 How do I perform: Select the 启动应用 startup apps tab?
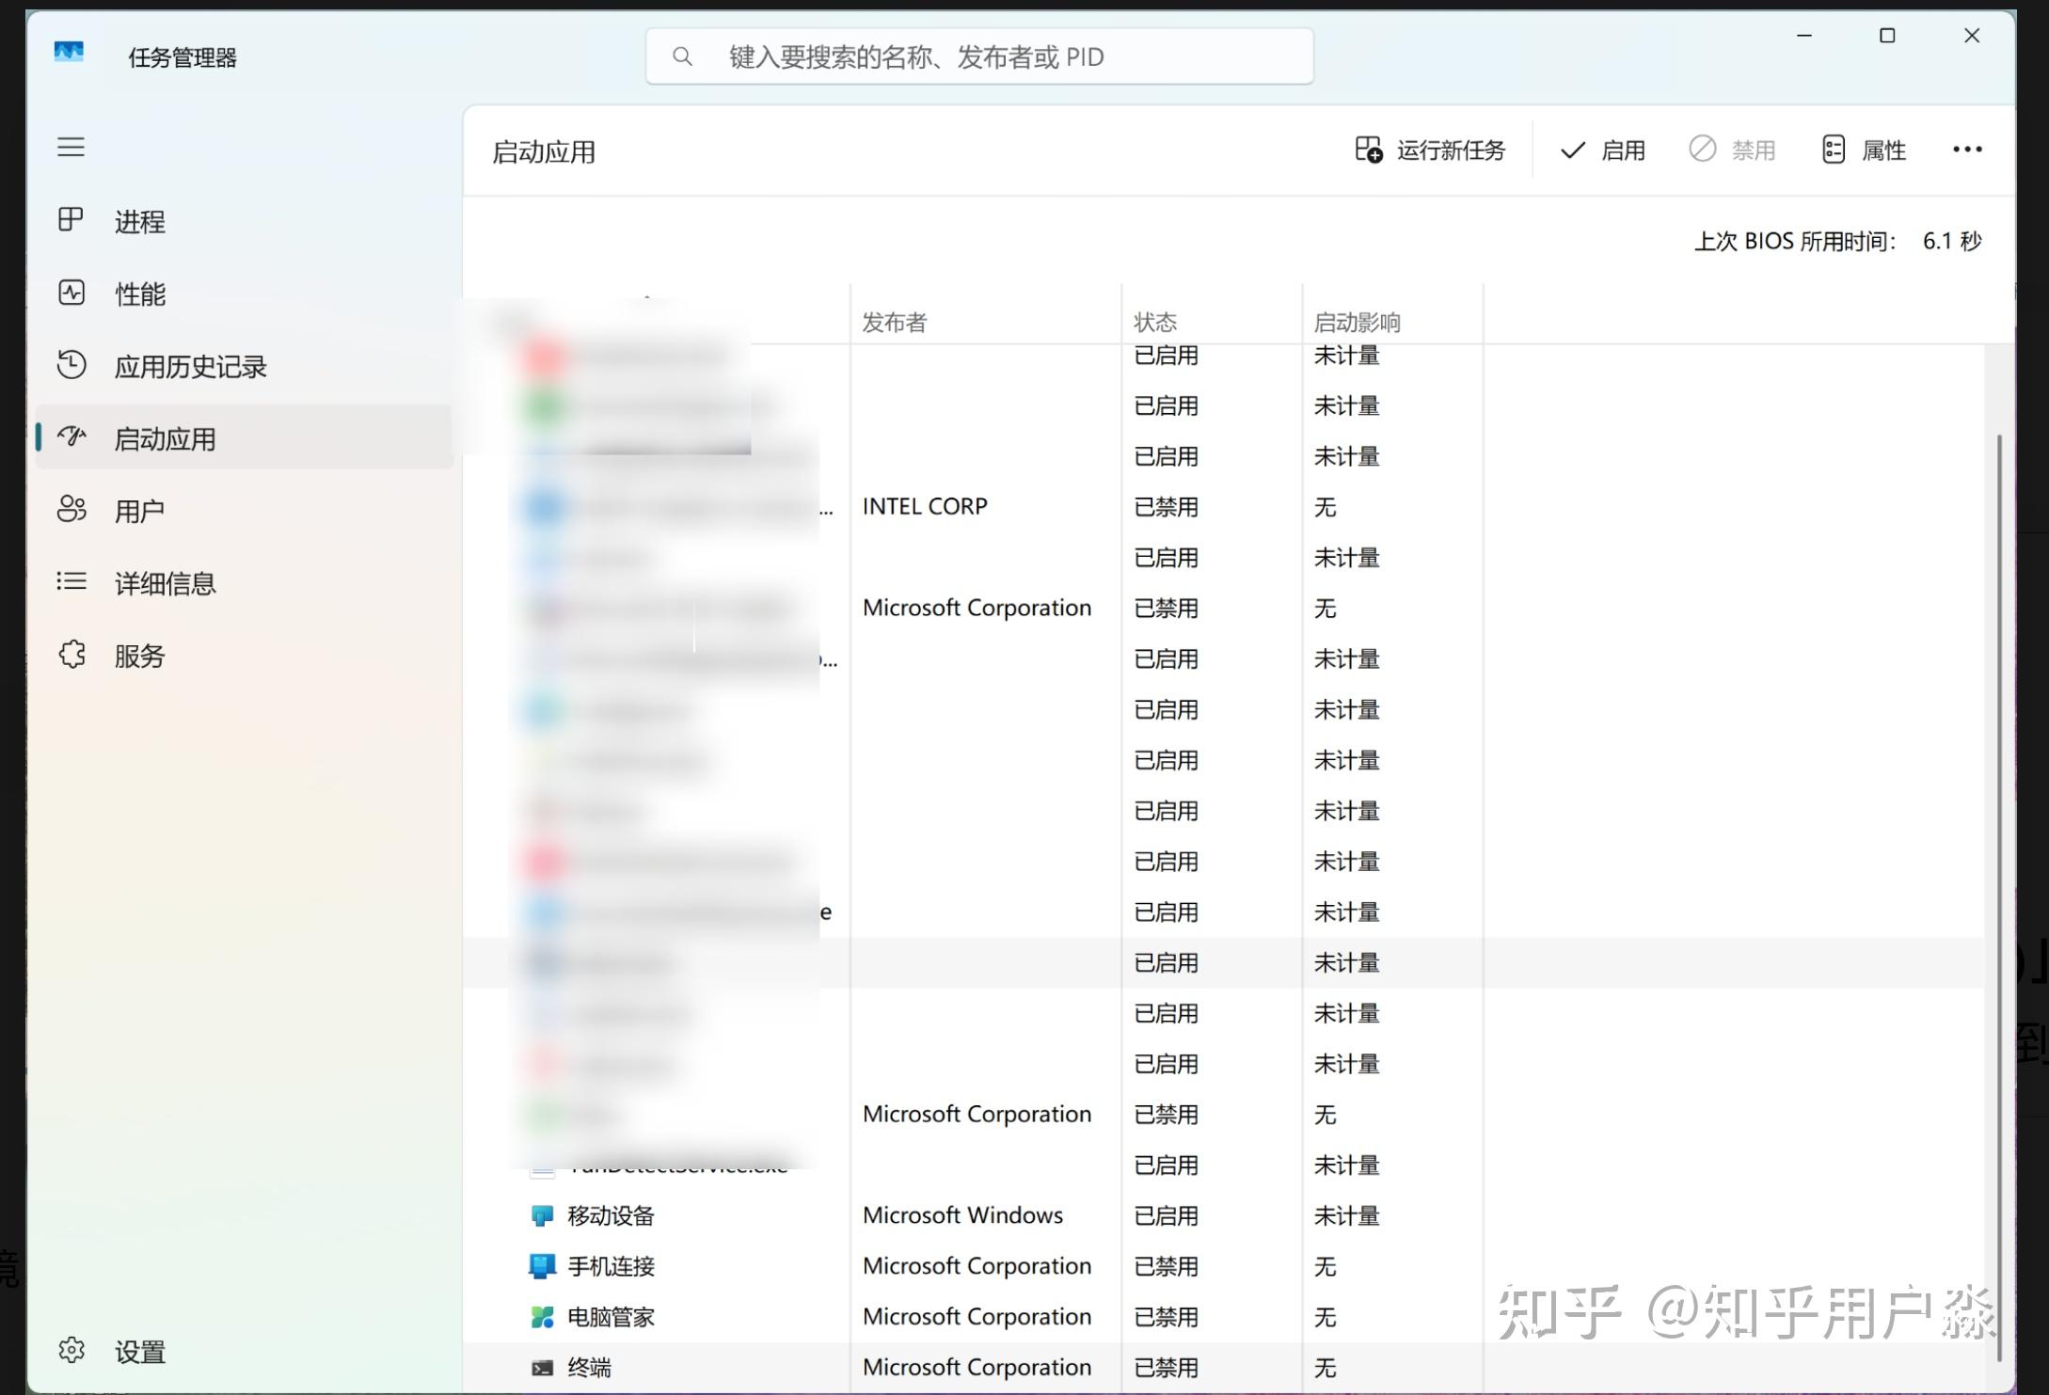point(244,438)
